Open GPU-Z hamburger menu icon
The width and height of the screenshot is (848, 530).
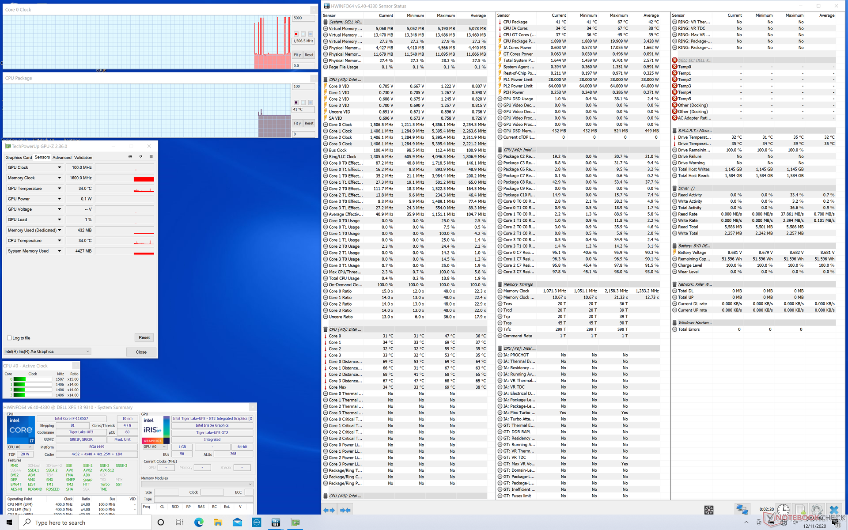click(151, 156)
